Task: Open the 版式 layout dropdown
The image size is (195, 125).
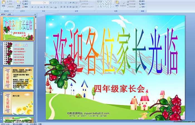Action: point(26,1)
